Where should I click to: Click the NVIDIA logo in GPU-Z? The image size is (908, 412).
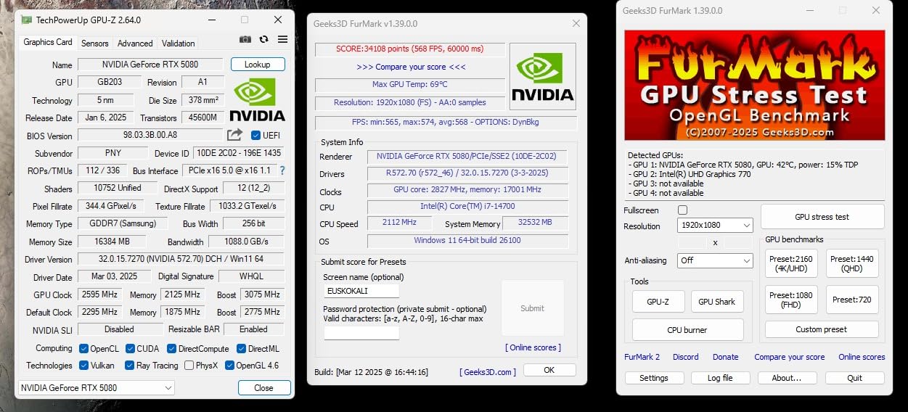(257, 99)
